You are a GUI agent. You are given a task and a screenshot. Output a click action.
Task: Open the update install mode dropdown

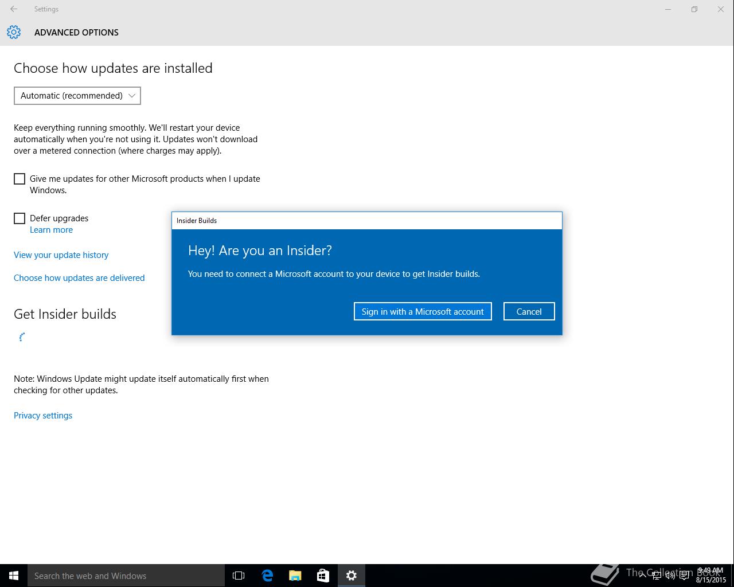(x=77, y=96)
